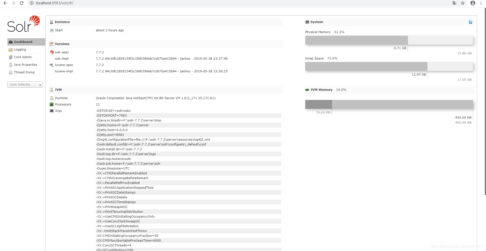Viewport: 486px width, 251px height.
Task: Go back in browser history
Action: pos(5,3)
